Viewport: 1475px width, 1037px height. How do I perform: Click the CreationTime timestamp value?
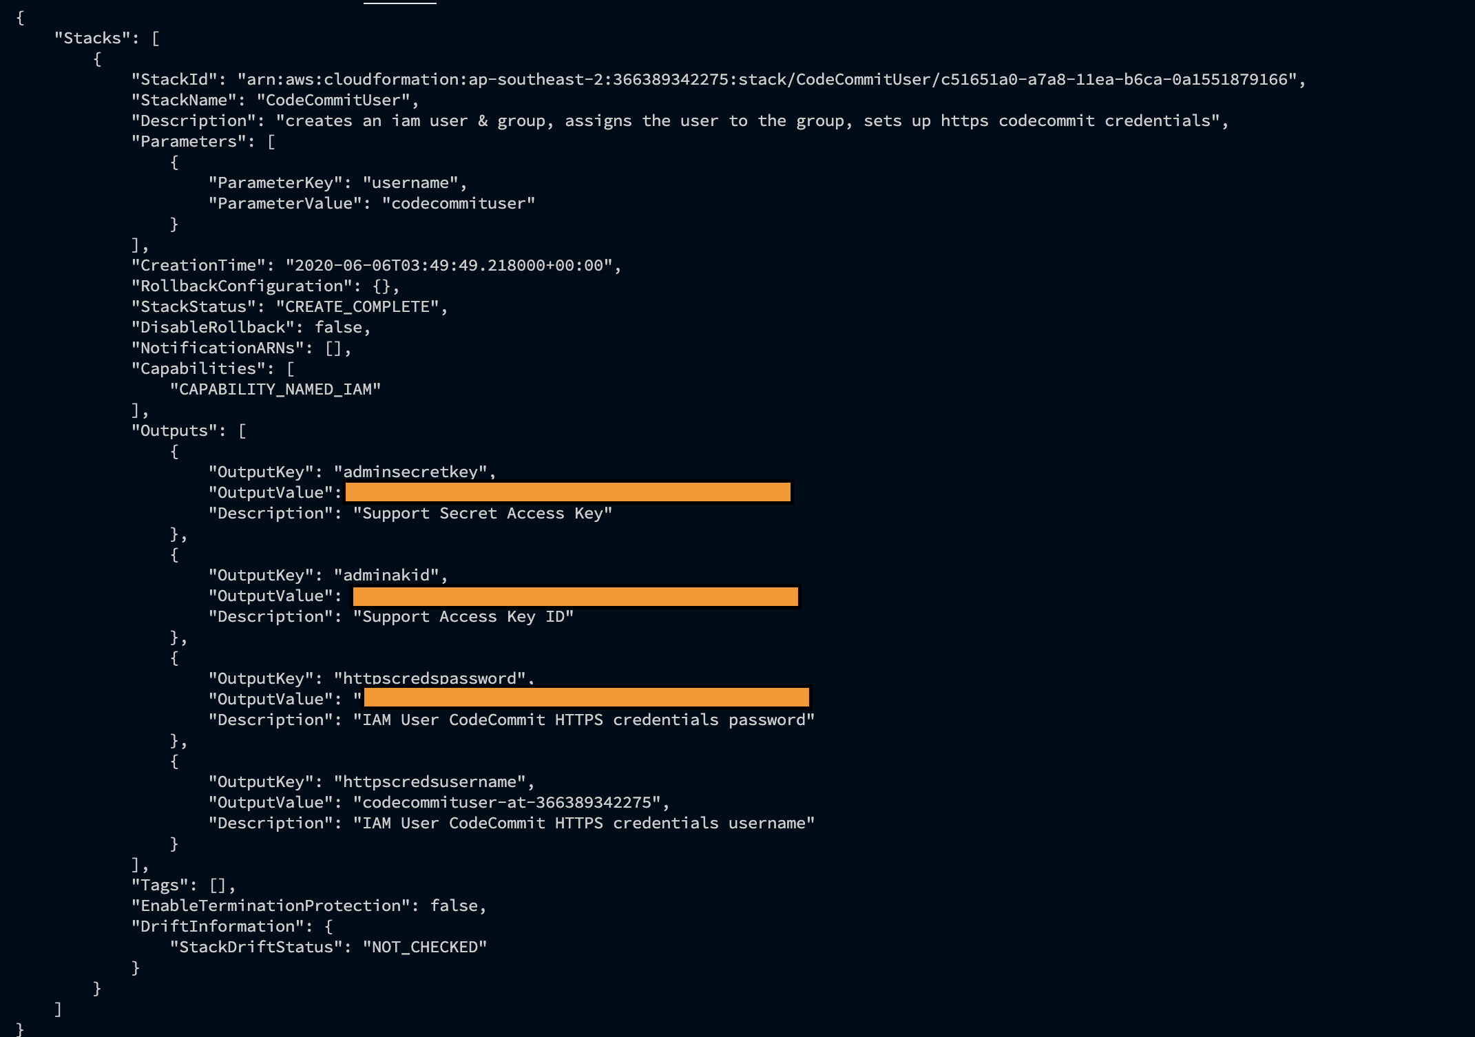click(449, 266)
